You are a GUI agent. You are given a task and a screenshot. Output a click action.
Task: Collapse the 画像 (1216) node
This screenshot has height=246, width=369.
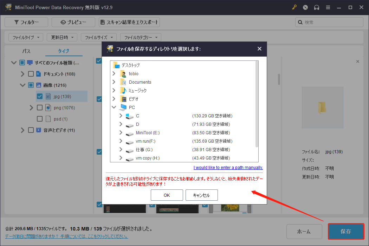[x=22, y=85]
